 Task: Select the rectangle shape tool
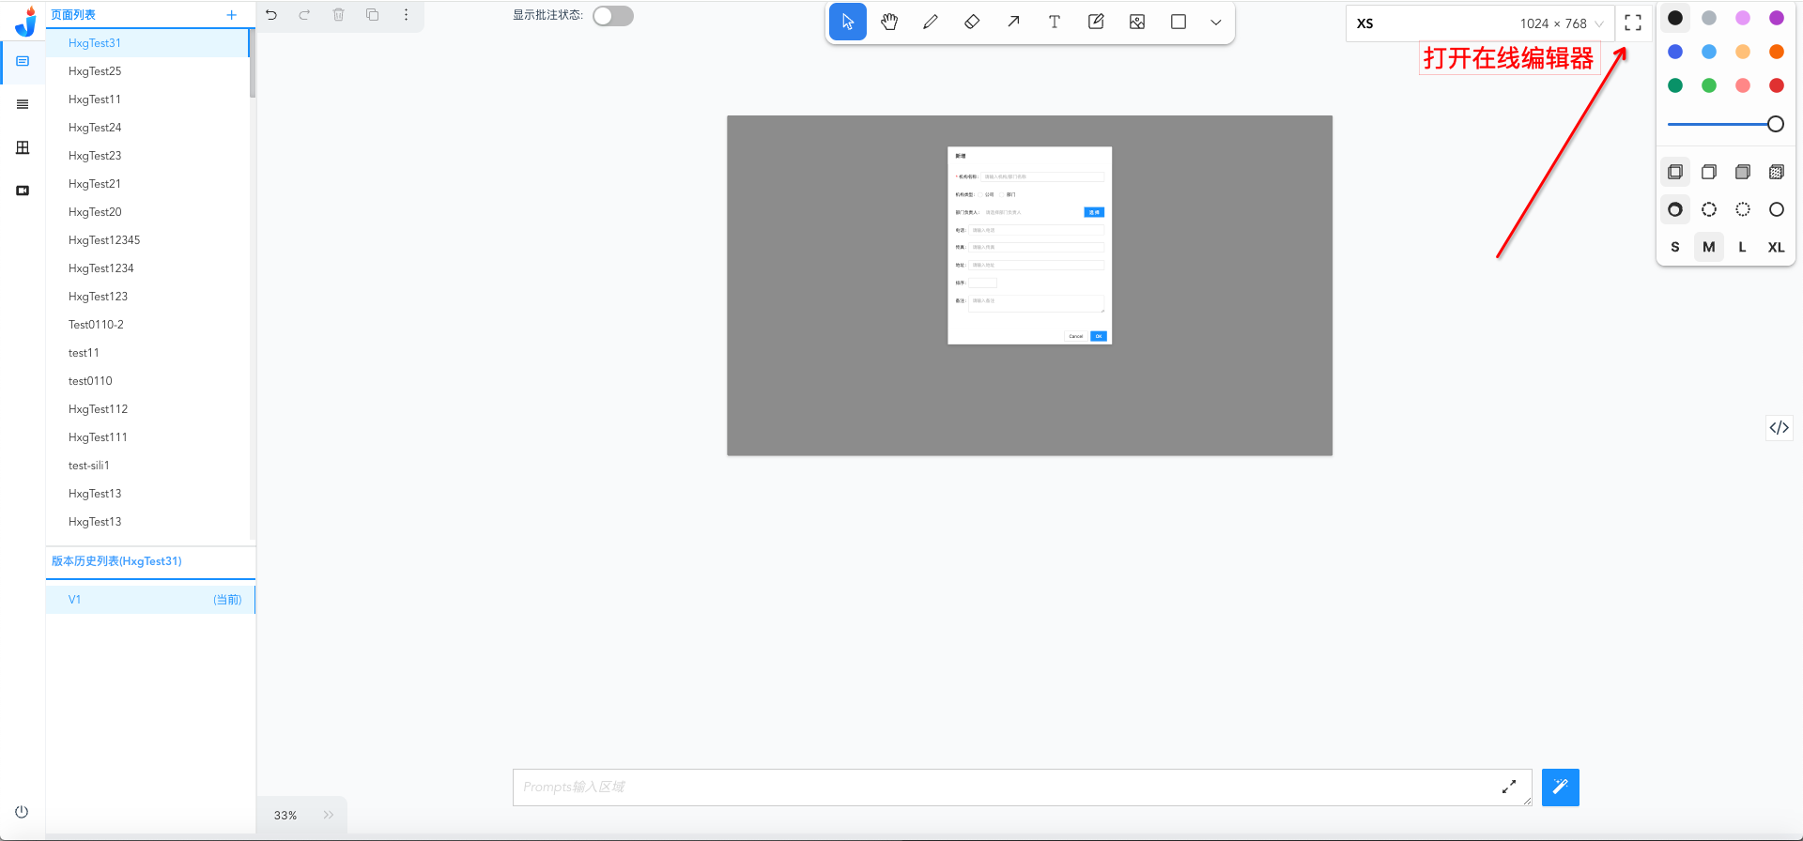[1179, 23]
